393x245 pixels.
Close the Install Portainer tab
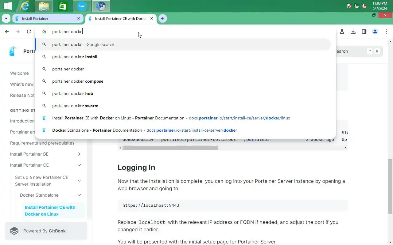tap(79, 18)
